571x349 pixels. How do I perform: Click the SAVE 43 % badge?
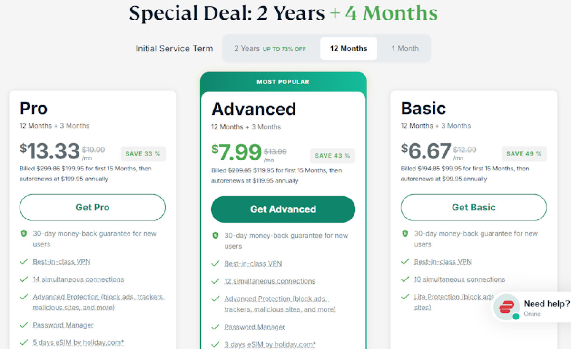332,156
